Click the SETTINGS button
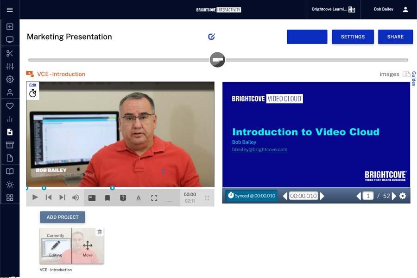 353,37
